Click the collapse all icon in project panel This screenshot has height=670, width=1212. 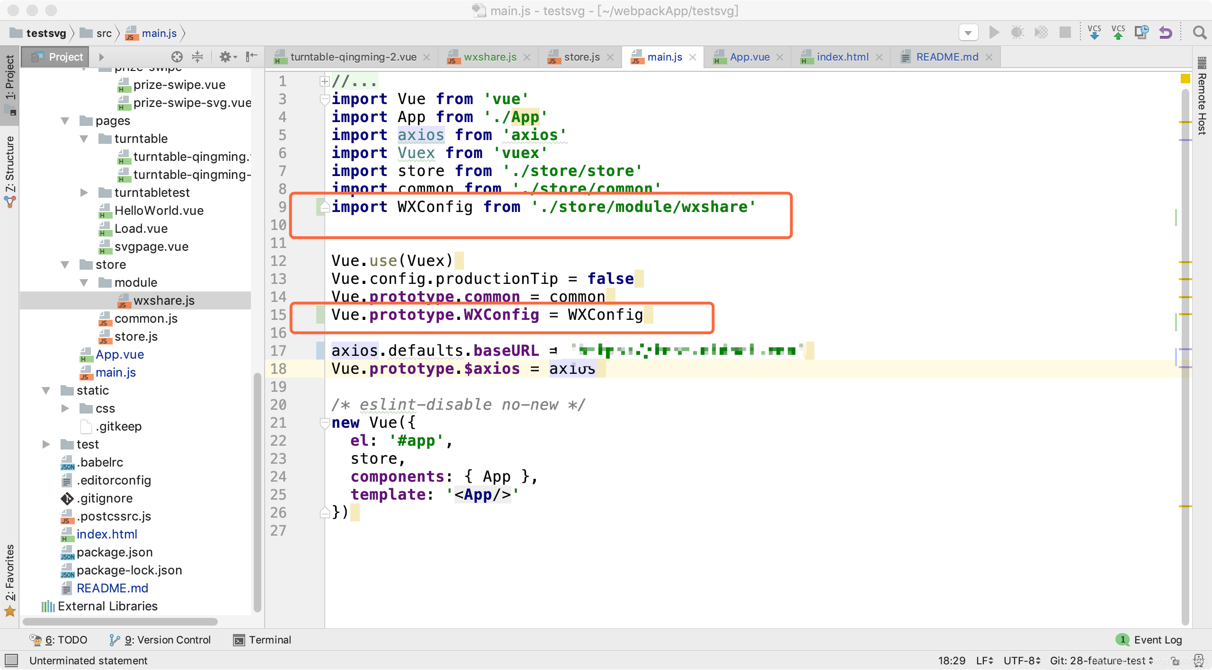tap(197, 57)
